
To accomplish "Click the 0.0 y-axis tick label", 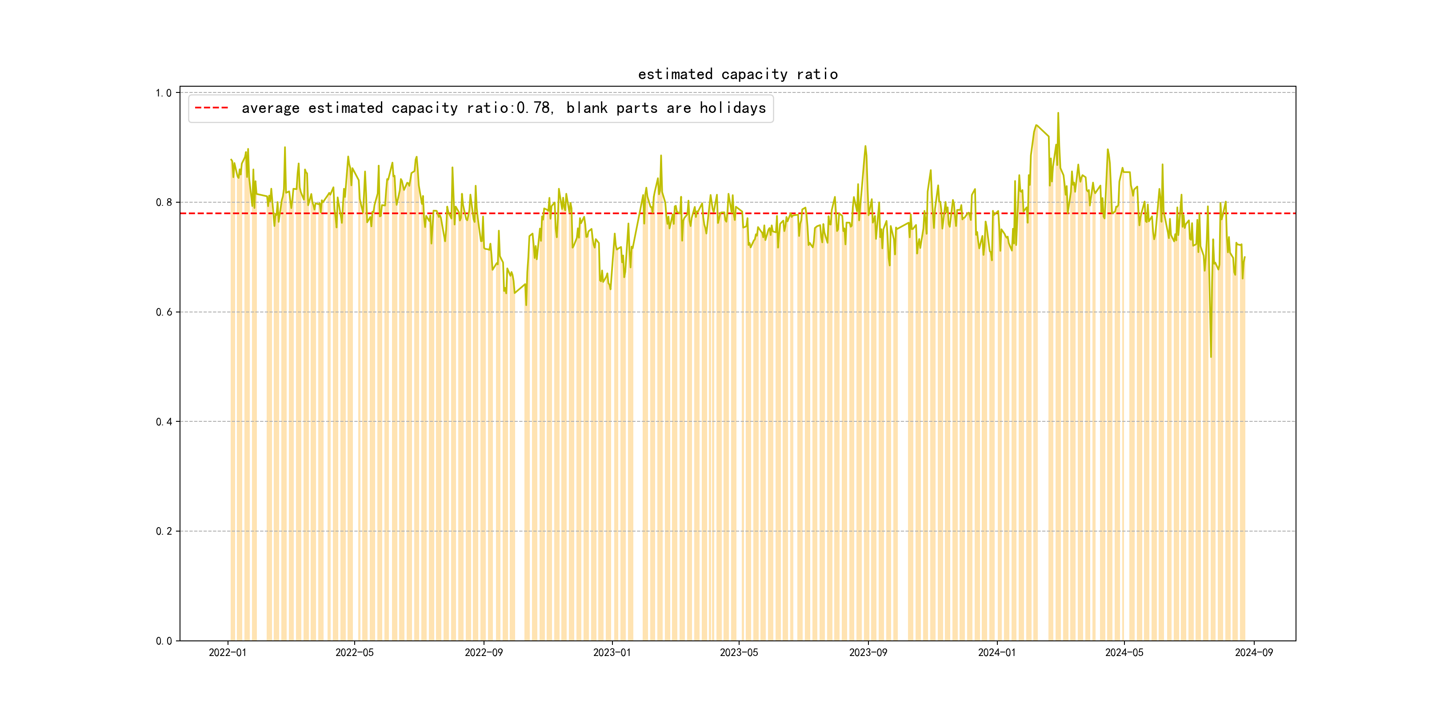I will click(x=164, y=640).
